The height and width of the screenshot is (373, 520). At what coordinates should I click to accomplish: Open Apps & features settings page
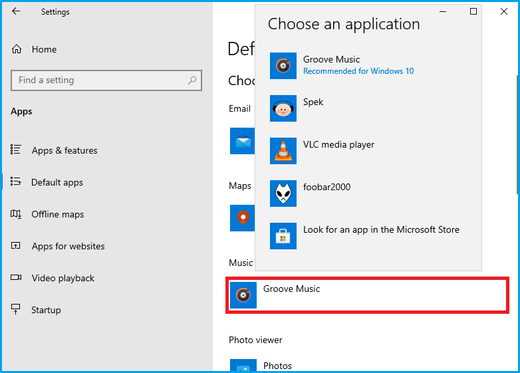click(65, 150)
